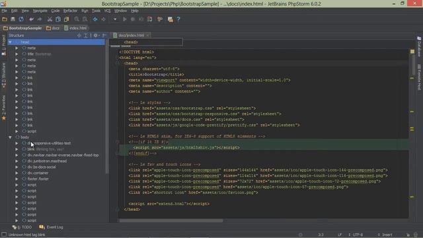Screen dimensions: 423x238
Task: Click the Run play button
Action: point(124,19)
